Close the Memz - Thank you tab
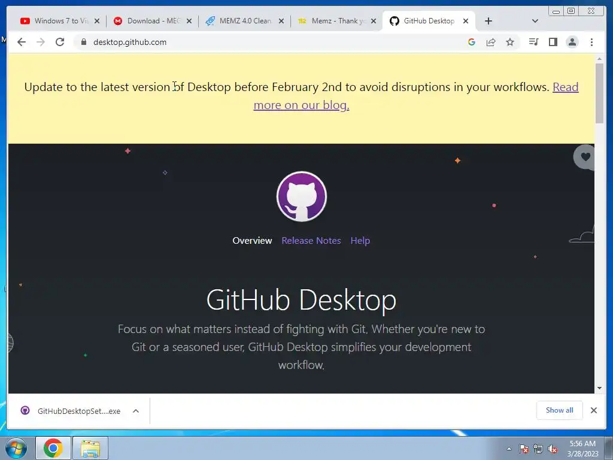This screenshot has height=460, width=613. click(374, 21)
